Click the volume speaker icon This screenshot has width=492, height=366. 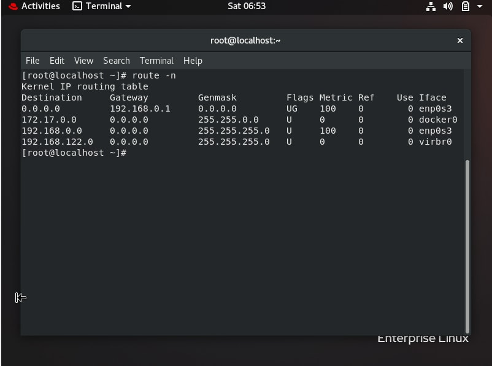448,6
